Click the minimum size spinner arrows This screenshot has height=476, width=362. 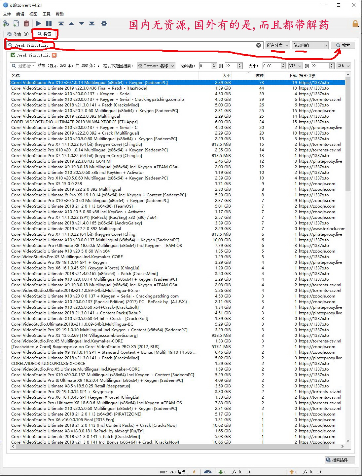(x=283, y=66)
